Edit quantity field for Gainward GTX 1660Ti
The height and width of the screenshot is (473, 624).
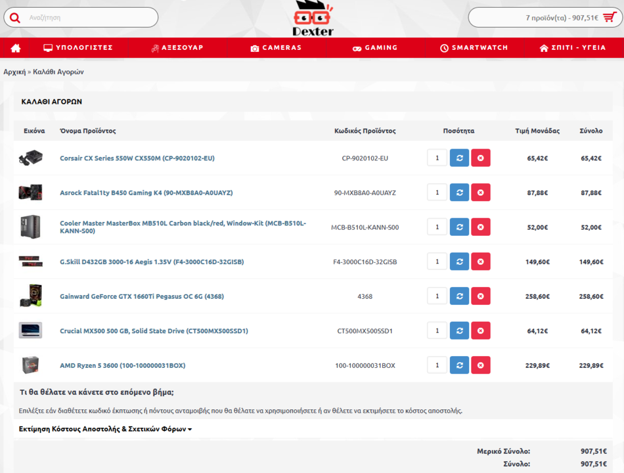click(x=437, y=296)
